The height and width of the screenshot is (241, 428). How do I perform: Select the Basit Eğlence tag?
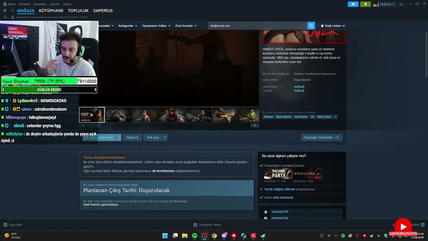coord(284,117)
